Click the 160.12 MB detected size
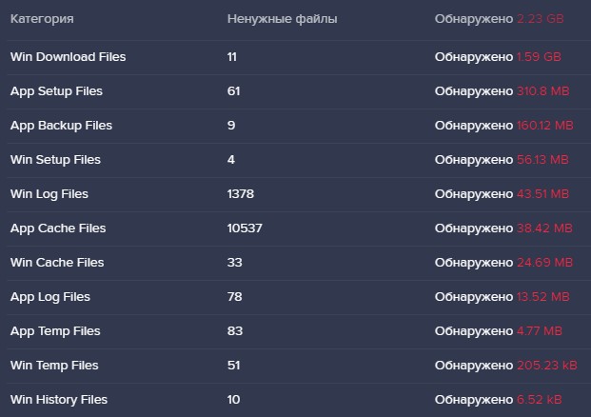Viewport: 591px width, 417px height. tap(545, 126)
